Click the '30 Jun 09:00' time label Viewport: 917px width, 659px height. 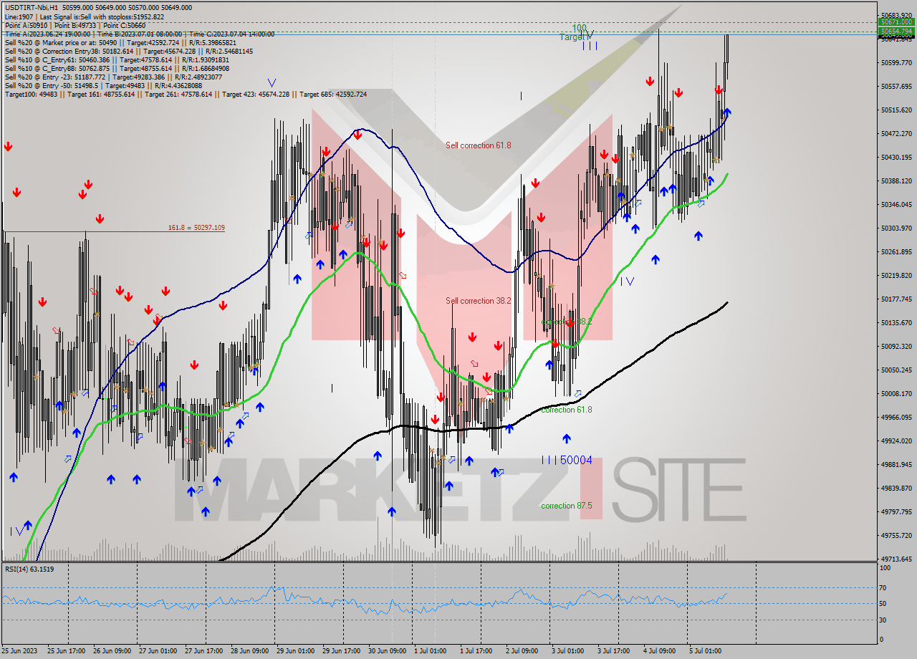[387, 651]
